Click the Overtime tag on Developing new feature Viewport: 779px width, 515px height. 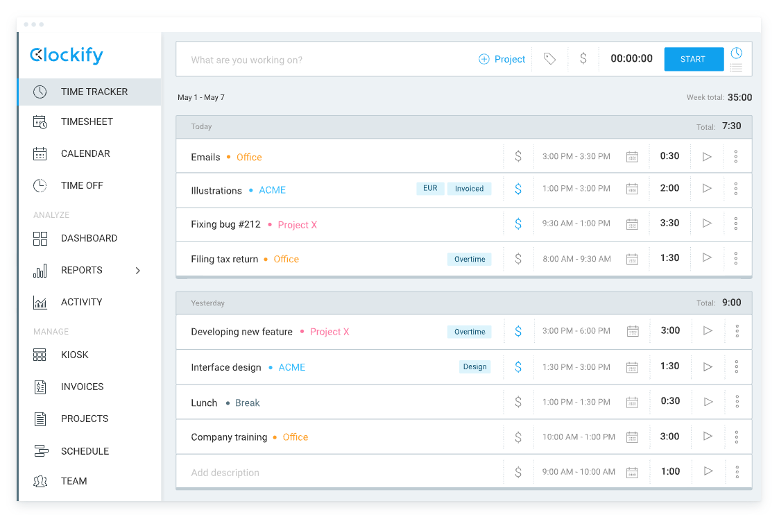[x=470, y=332]
